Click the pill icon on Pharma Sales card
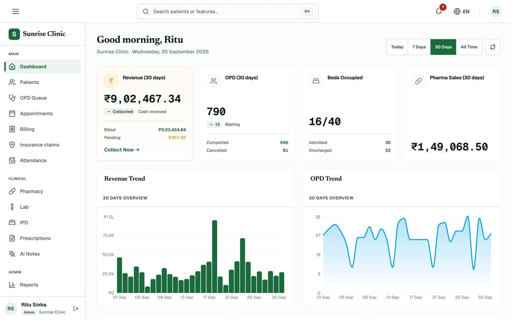Screen dimensions: 512x320 click(x=418, y=81)
